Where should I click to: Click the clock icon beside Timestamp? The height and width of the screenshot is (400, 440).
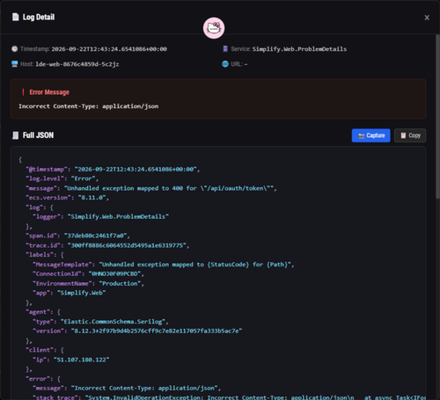(x=15, y=49)
